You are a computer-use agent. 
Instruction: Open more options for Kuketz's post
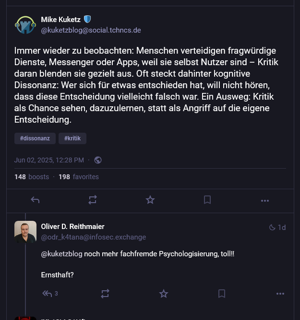click(x=265, y=200)
